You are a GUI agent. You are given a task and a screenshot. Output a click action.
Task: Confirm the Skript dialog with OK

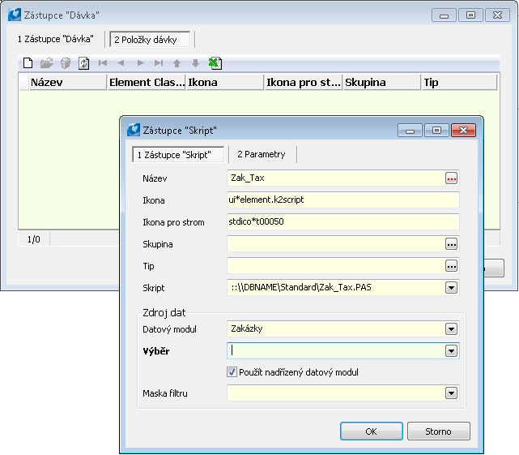pos(372,431)
